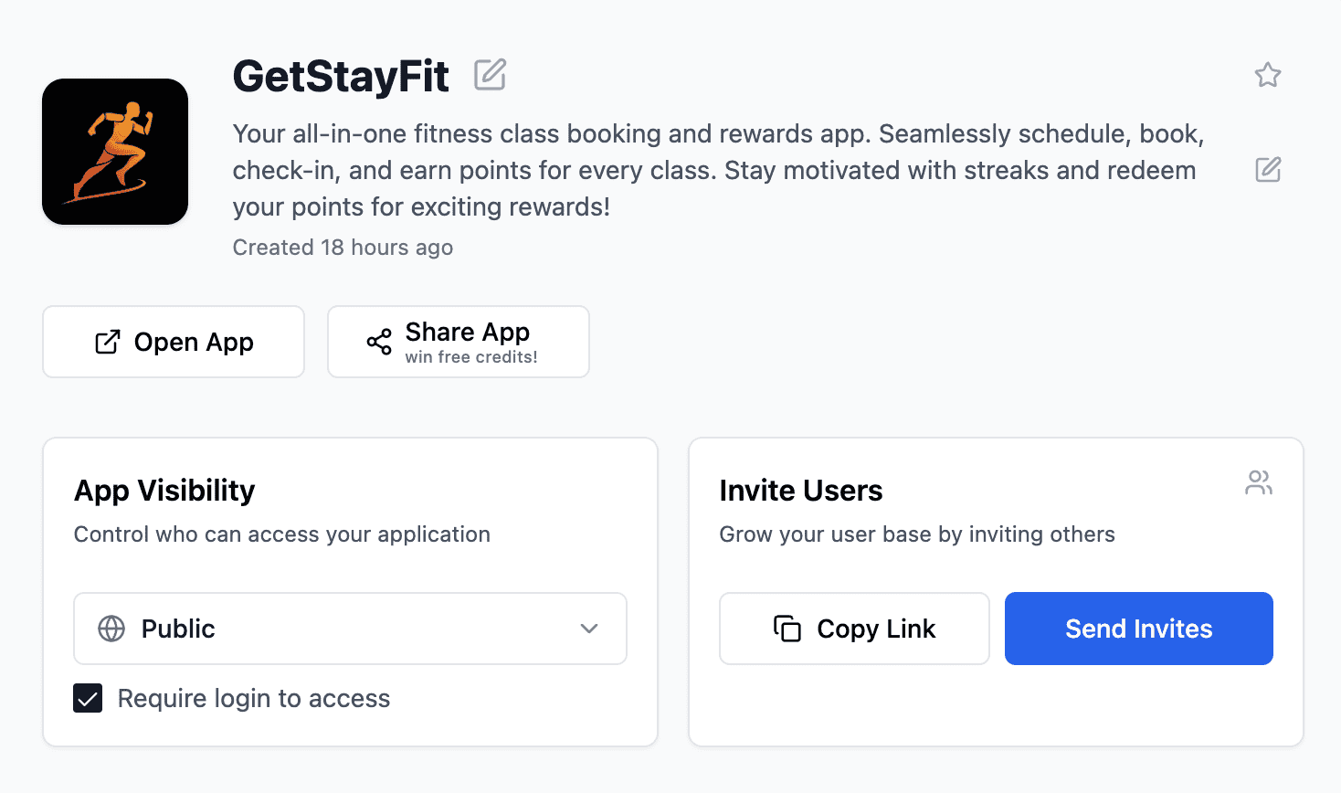Open the Public visibility dropdown

[350, 629]
